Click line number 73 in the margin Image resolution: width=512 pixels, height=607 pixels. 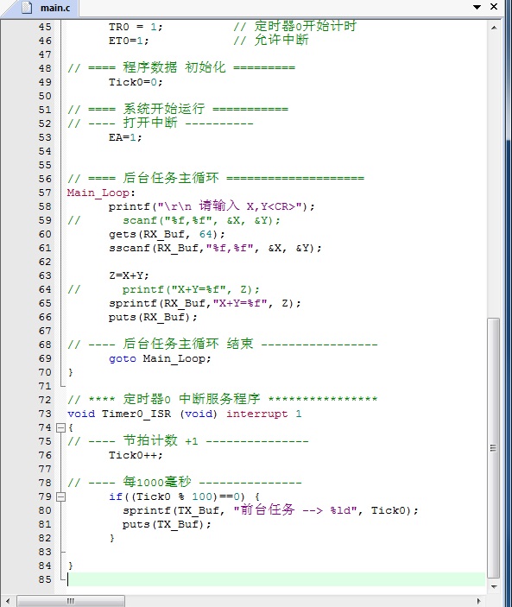click(x=45, y=414)
